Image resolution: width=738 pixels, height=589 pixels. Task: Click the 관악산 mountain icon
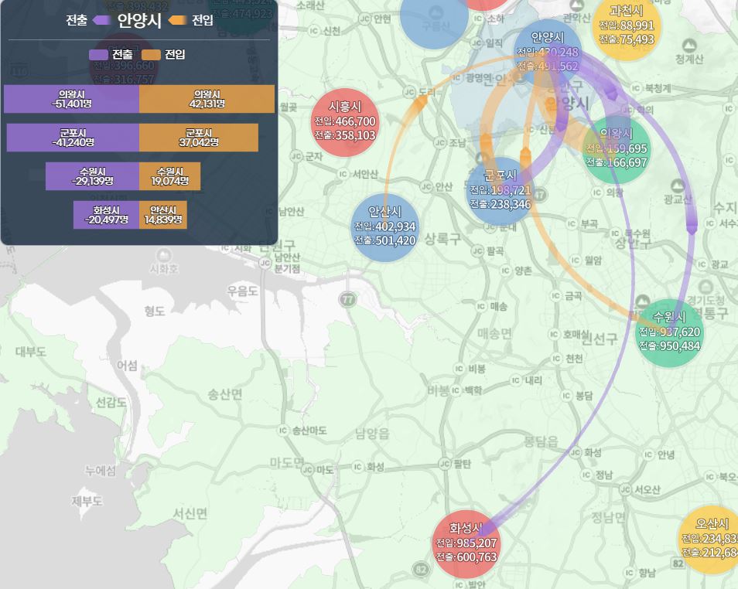tap(576, 5)
